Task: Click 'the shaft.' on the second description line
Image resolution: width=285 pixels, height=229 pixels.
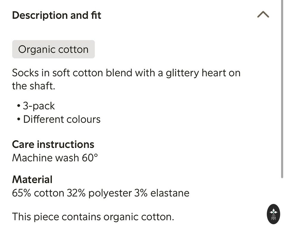Action: tap(34, 86)
